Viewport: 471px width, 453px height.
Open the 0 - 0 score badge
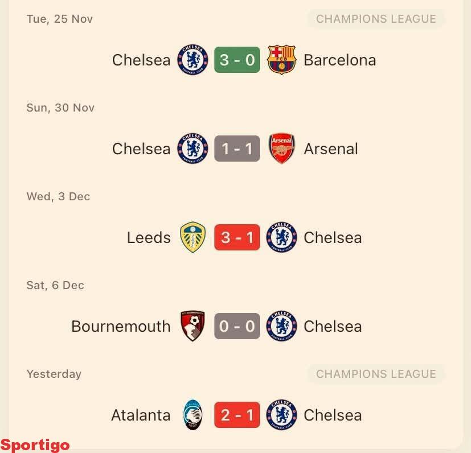[237, 326]
